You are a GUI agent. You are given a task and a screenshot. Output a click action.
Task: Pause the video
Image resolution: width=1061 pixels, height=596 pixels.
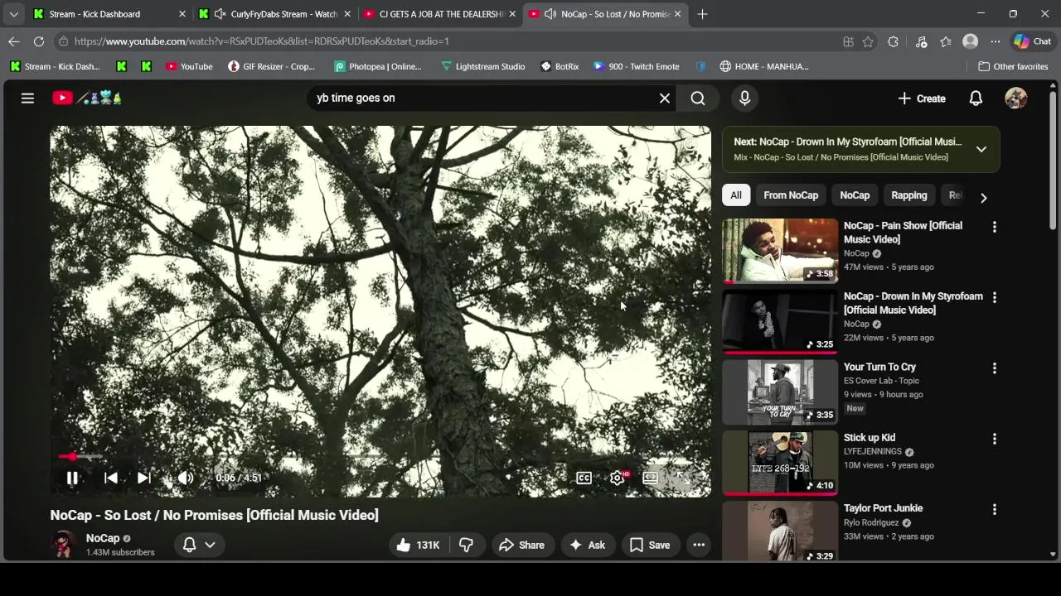click(x=72, y=478)
